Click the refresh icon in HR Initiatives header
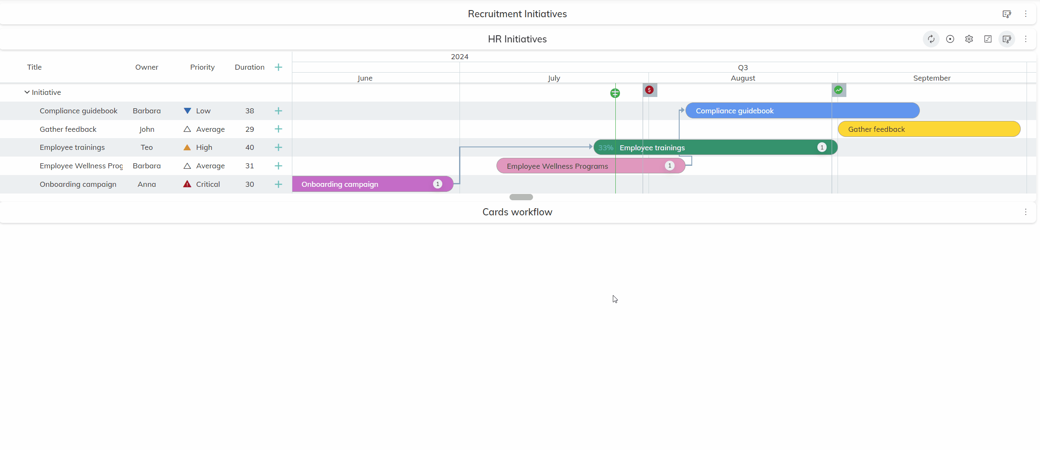Image resolution: width=1040 pixels, height=450 pixels. tap(931, 39)
